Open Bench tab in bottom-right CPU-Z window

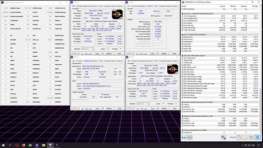tap(169, 61)
